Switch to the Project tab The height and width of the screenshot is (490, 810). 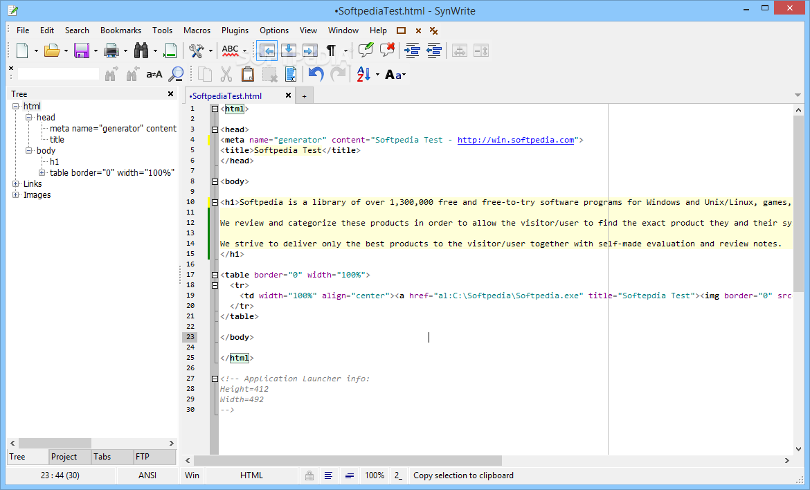70,457
